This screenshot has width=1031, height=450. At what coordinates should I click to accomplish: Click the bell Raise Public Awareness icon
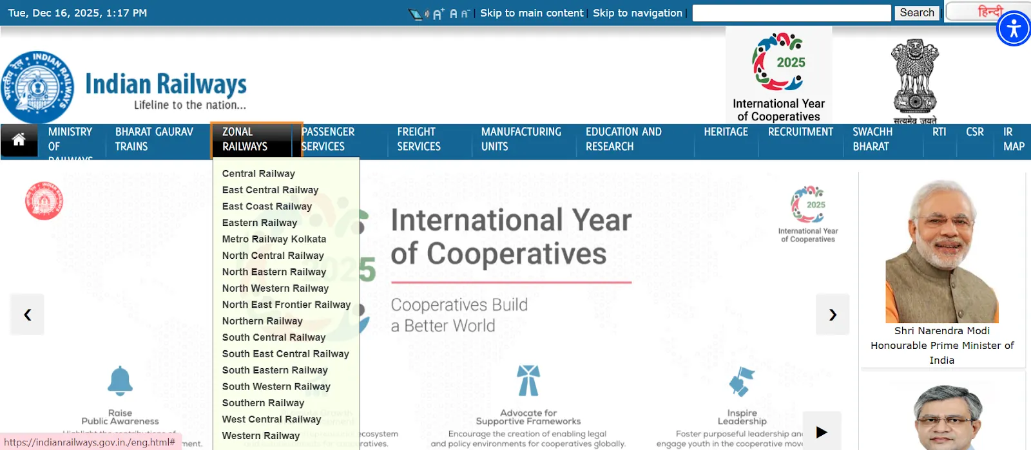(x=120, y=380)
